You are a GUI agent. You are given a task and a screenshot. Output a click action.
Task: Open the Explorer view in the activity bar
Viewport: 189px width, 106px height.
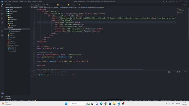(x=2, y=5)
